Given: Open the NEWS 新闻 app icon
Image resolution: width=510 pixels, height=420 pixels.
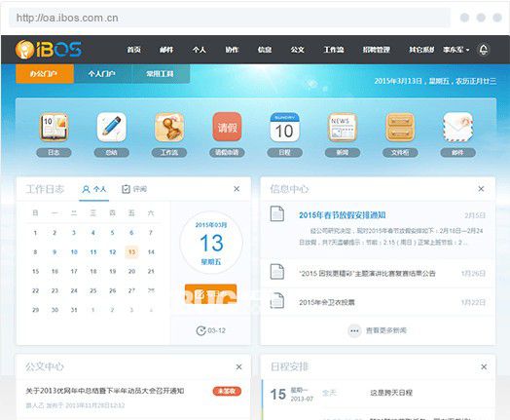Looking at the screenshot, I should (343, 128).
